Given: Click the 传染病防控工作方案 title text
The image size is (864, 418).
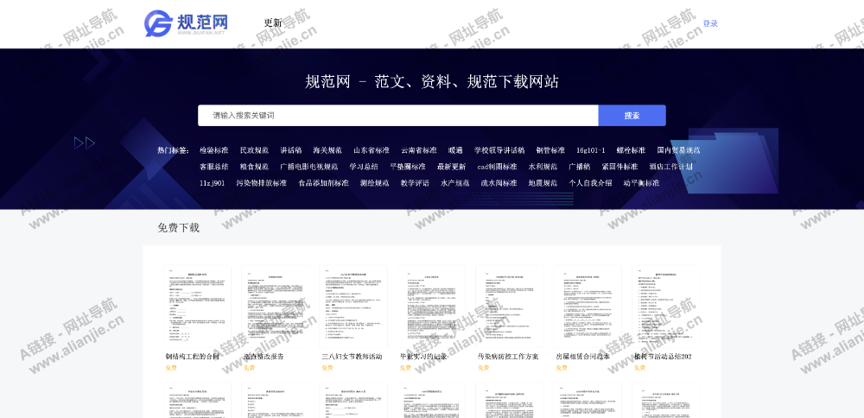Looking at the screenshot, I should point(508,357).
